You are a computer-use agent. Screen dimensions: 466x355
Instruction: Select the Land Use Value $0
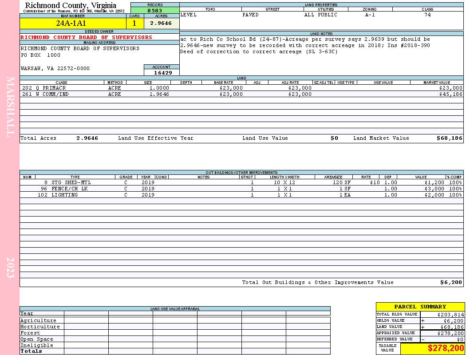coord(334,138)
